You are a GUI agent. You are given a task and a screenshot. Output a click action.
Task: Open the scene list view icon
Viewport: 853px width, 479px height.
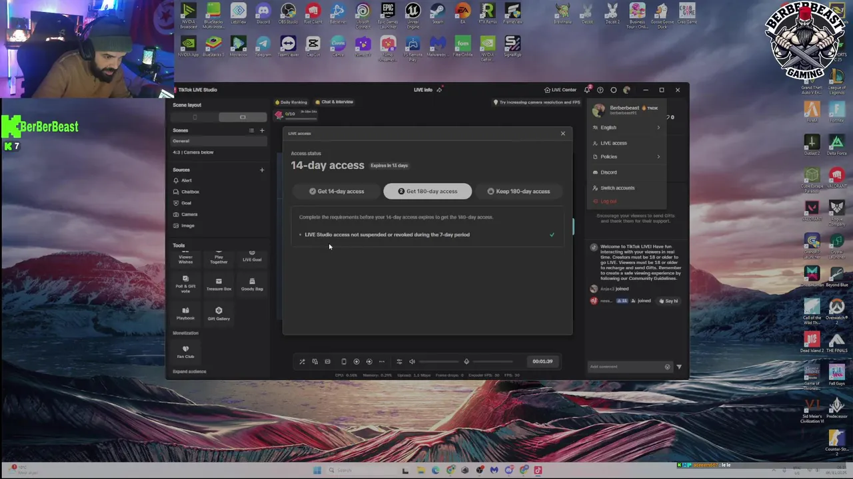click(x=251, y=130)
